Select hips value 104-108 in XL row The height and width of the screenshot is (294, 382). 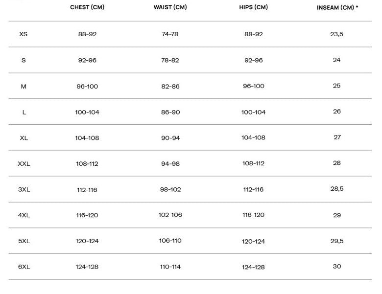pos(253,138)
